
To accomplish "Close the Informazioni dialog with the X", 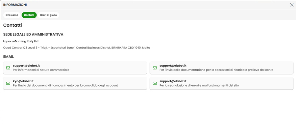I will coord(292,5).
